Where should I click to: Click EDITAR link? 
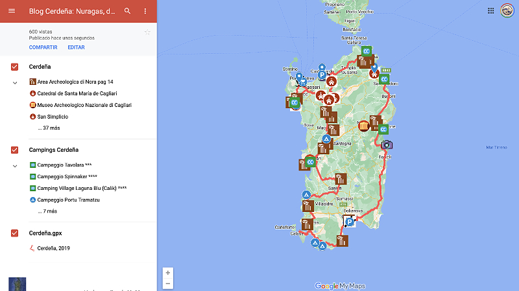[76, 47]
